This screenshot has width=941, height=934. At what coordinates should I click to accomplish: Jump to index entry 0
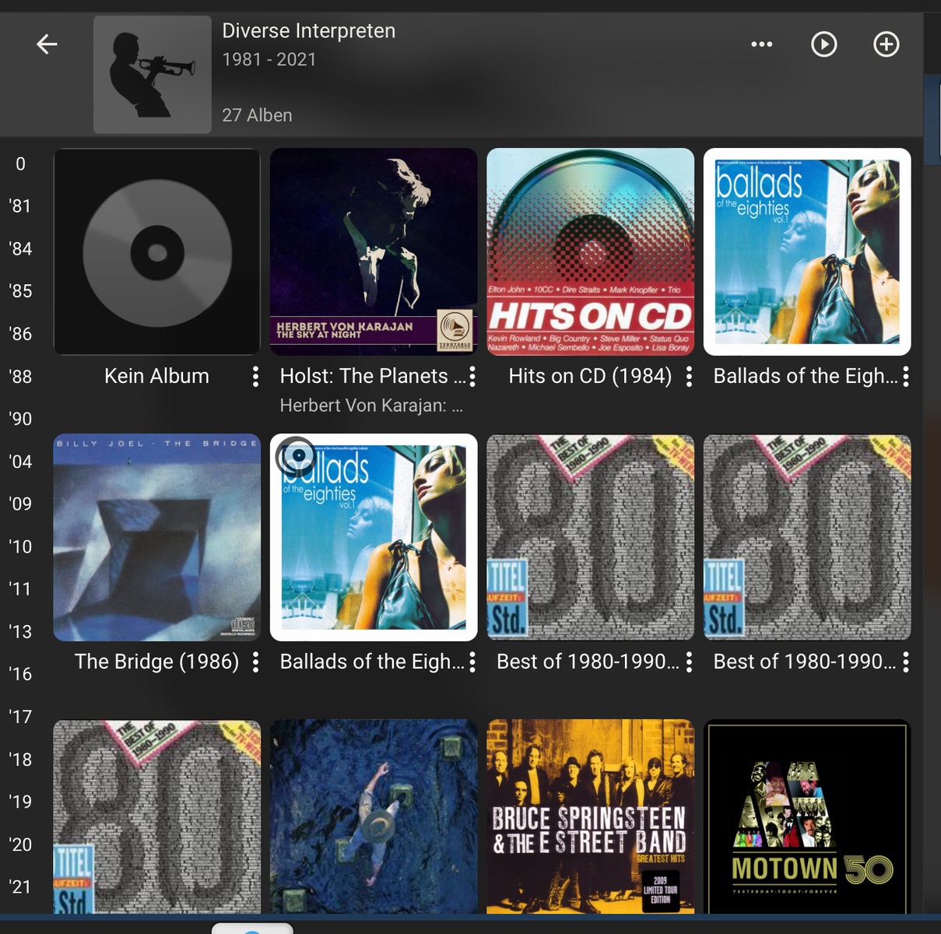20,164
